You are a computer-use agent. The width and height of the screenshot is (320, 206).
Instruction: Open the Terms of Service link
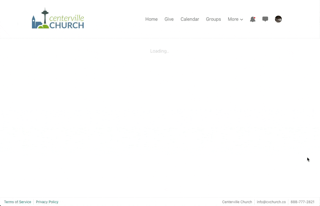(17, 202)
